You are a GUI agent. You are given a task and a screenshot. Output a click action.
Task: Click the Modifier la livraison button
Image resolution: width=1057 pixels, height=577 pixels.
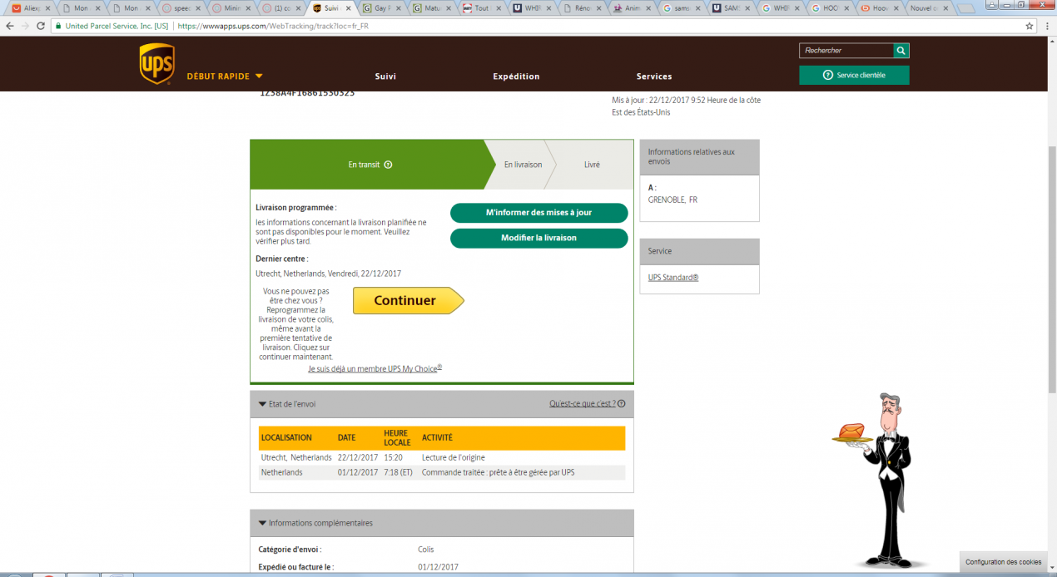[539, 238]
